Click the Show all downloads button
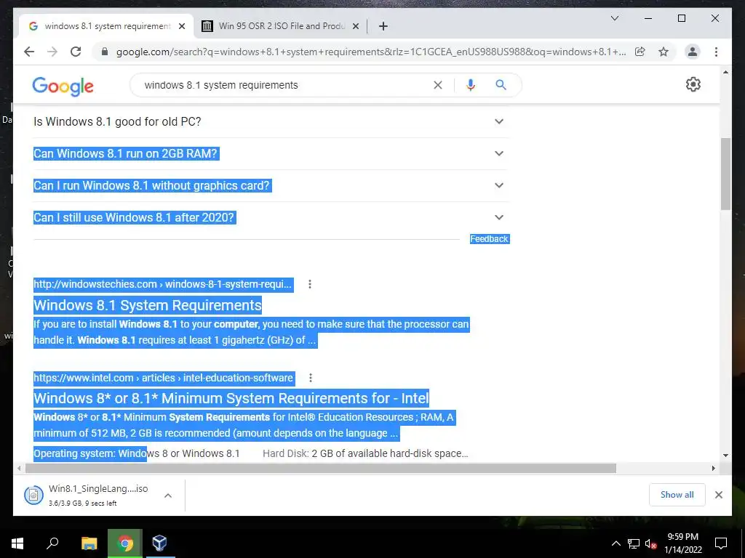The width and height of the screenshot is (745, 558). pos(677,495)
